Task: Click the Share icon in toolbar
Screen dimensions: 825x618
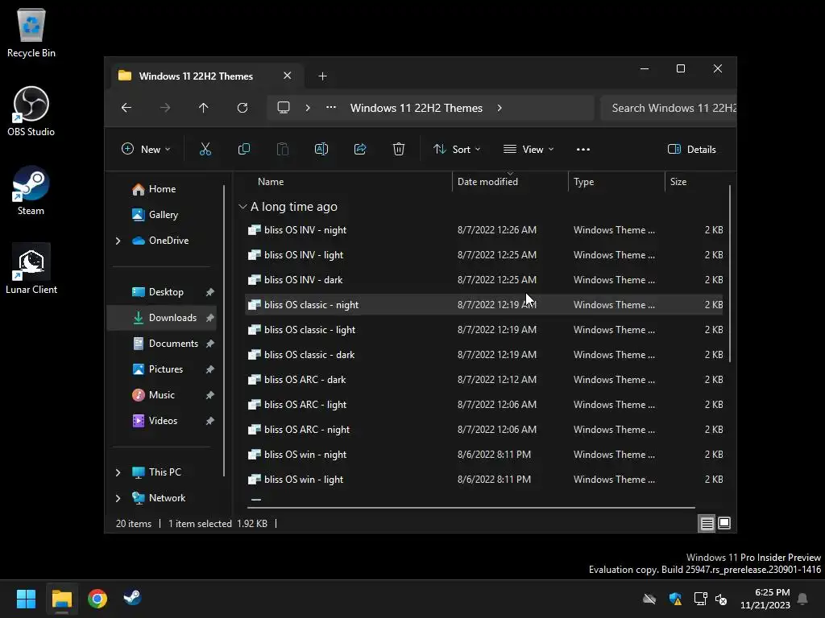Action: (x=360, y=149)
